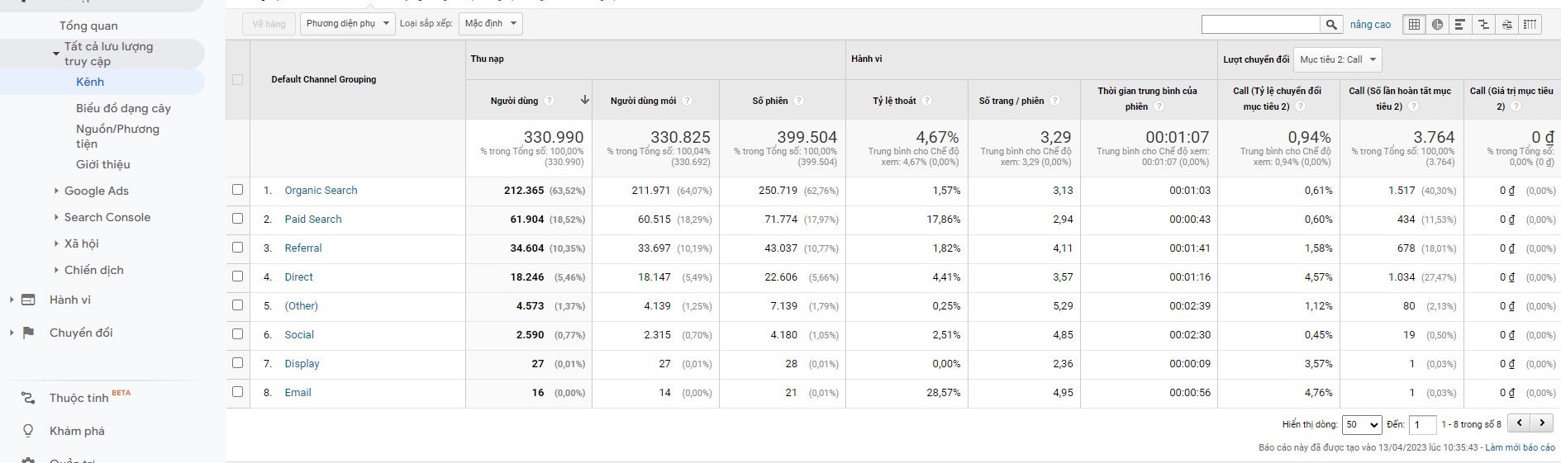Open the Nguồn/Phương tiện report
The height and width of the screenshot is (463, 1561).
point(117,136)
